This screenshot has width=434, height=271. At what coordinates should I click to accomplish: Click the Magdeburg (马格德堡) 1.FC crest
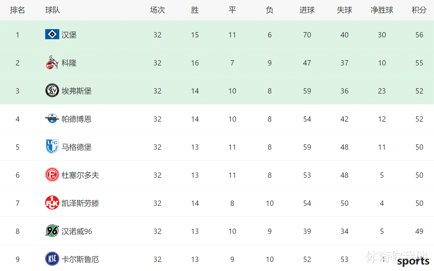coord(52,147)
